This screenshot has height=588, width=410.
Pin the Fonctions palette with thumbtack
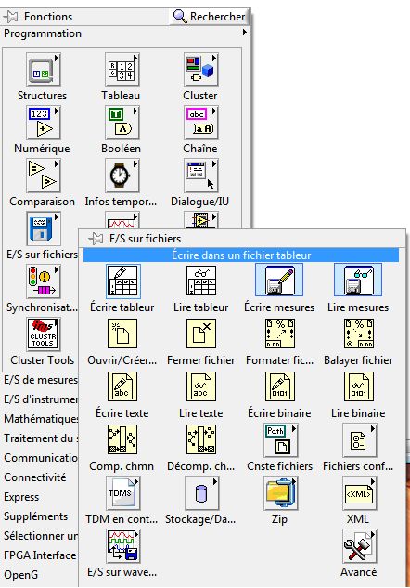(x=10, y=17)
